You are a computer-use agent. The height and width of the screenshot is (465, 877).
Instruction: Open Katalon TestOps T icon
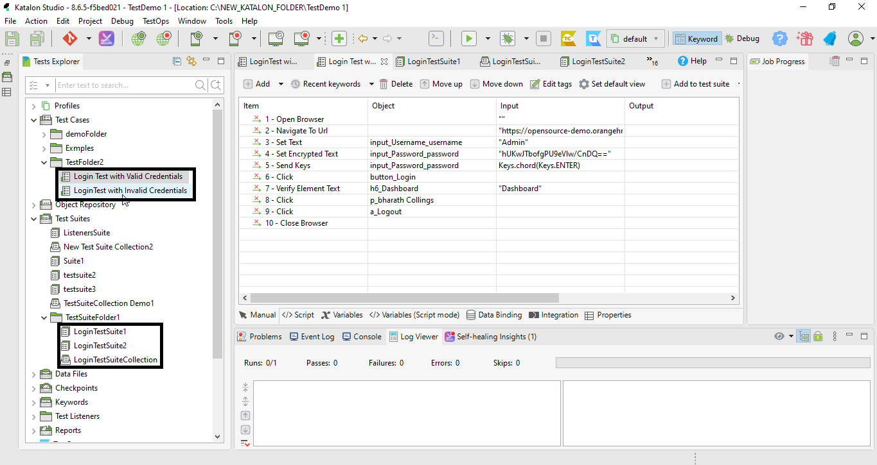(594, 38)
